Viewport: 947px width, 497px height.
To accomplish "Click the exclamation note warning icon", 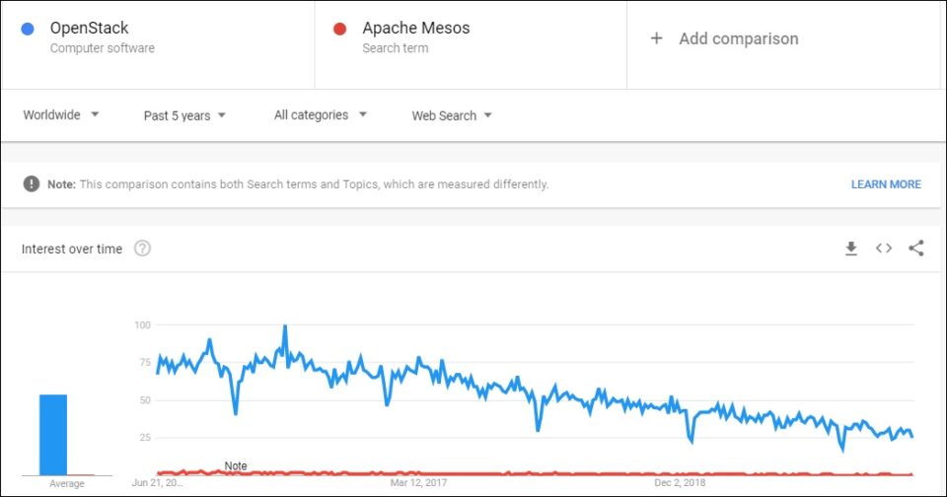I will tap(32, 183).
